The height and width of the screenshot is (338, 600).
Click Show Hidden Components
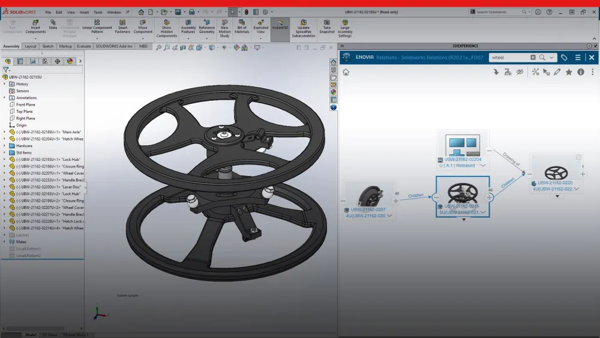[166, 29]
